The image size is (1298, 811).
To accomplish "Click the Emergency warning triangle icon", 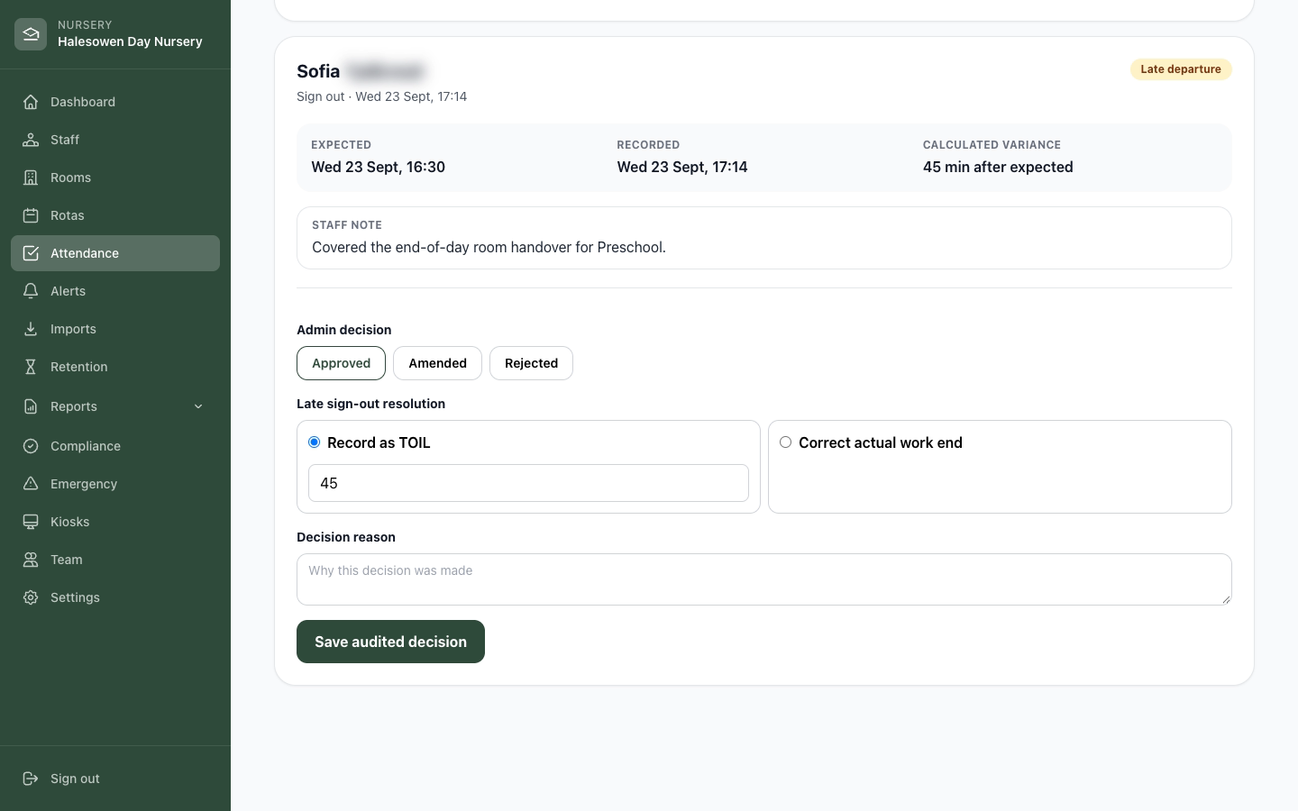I will pos(31,484).
